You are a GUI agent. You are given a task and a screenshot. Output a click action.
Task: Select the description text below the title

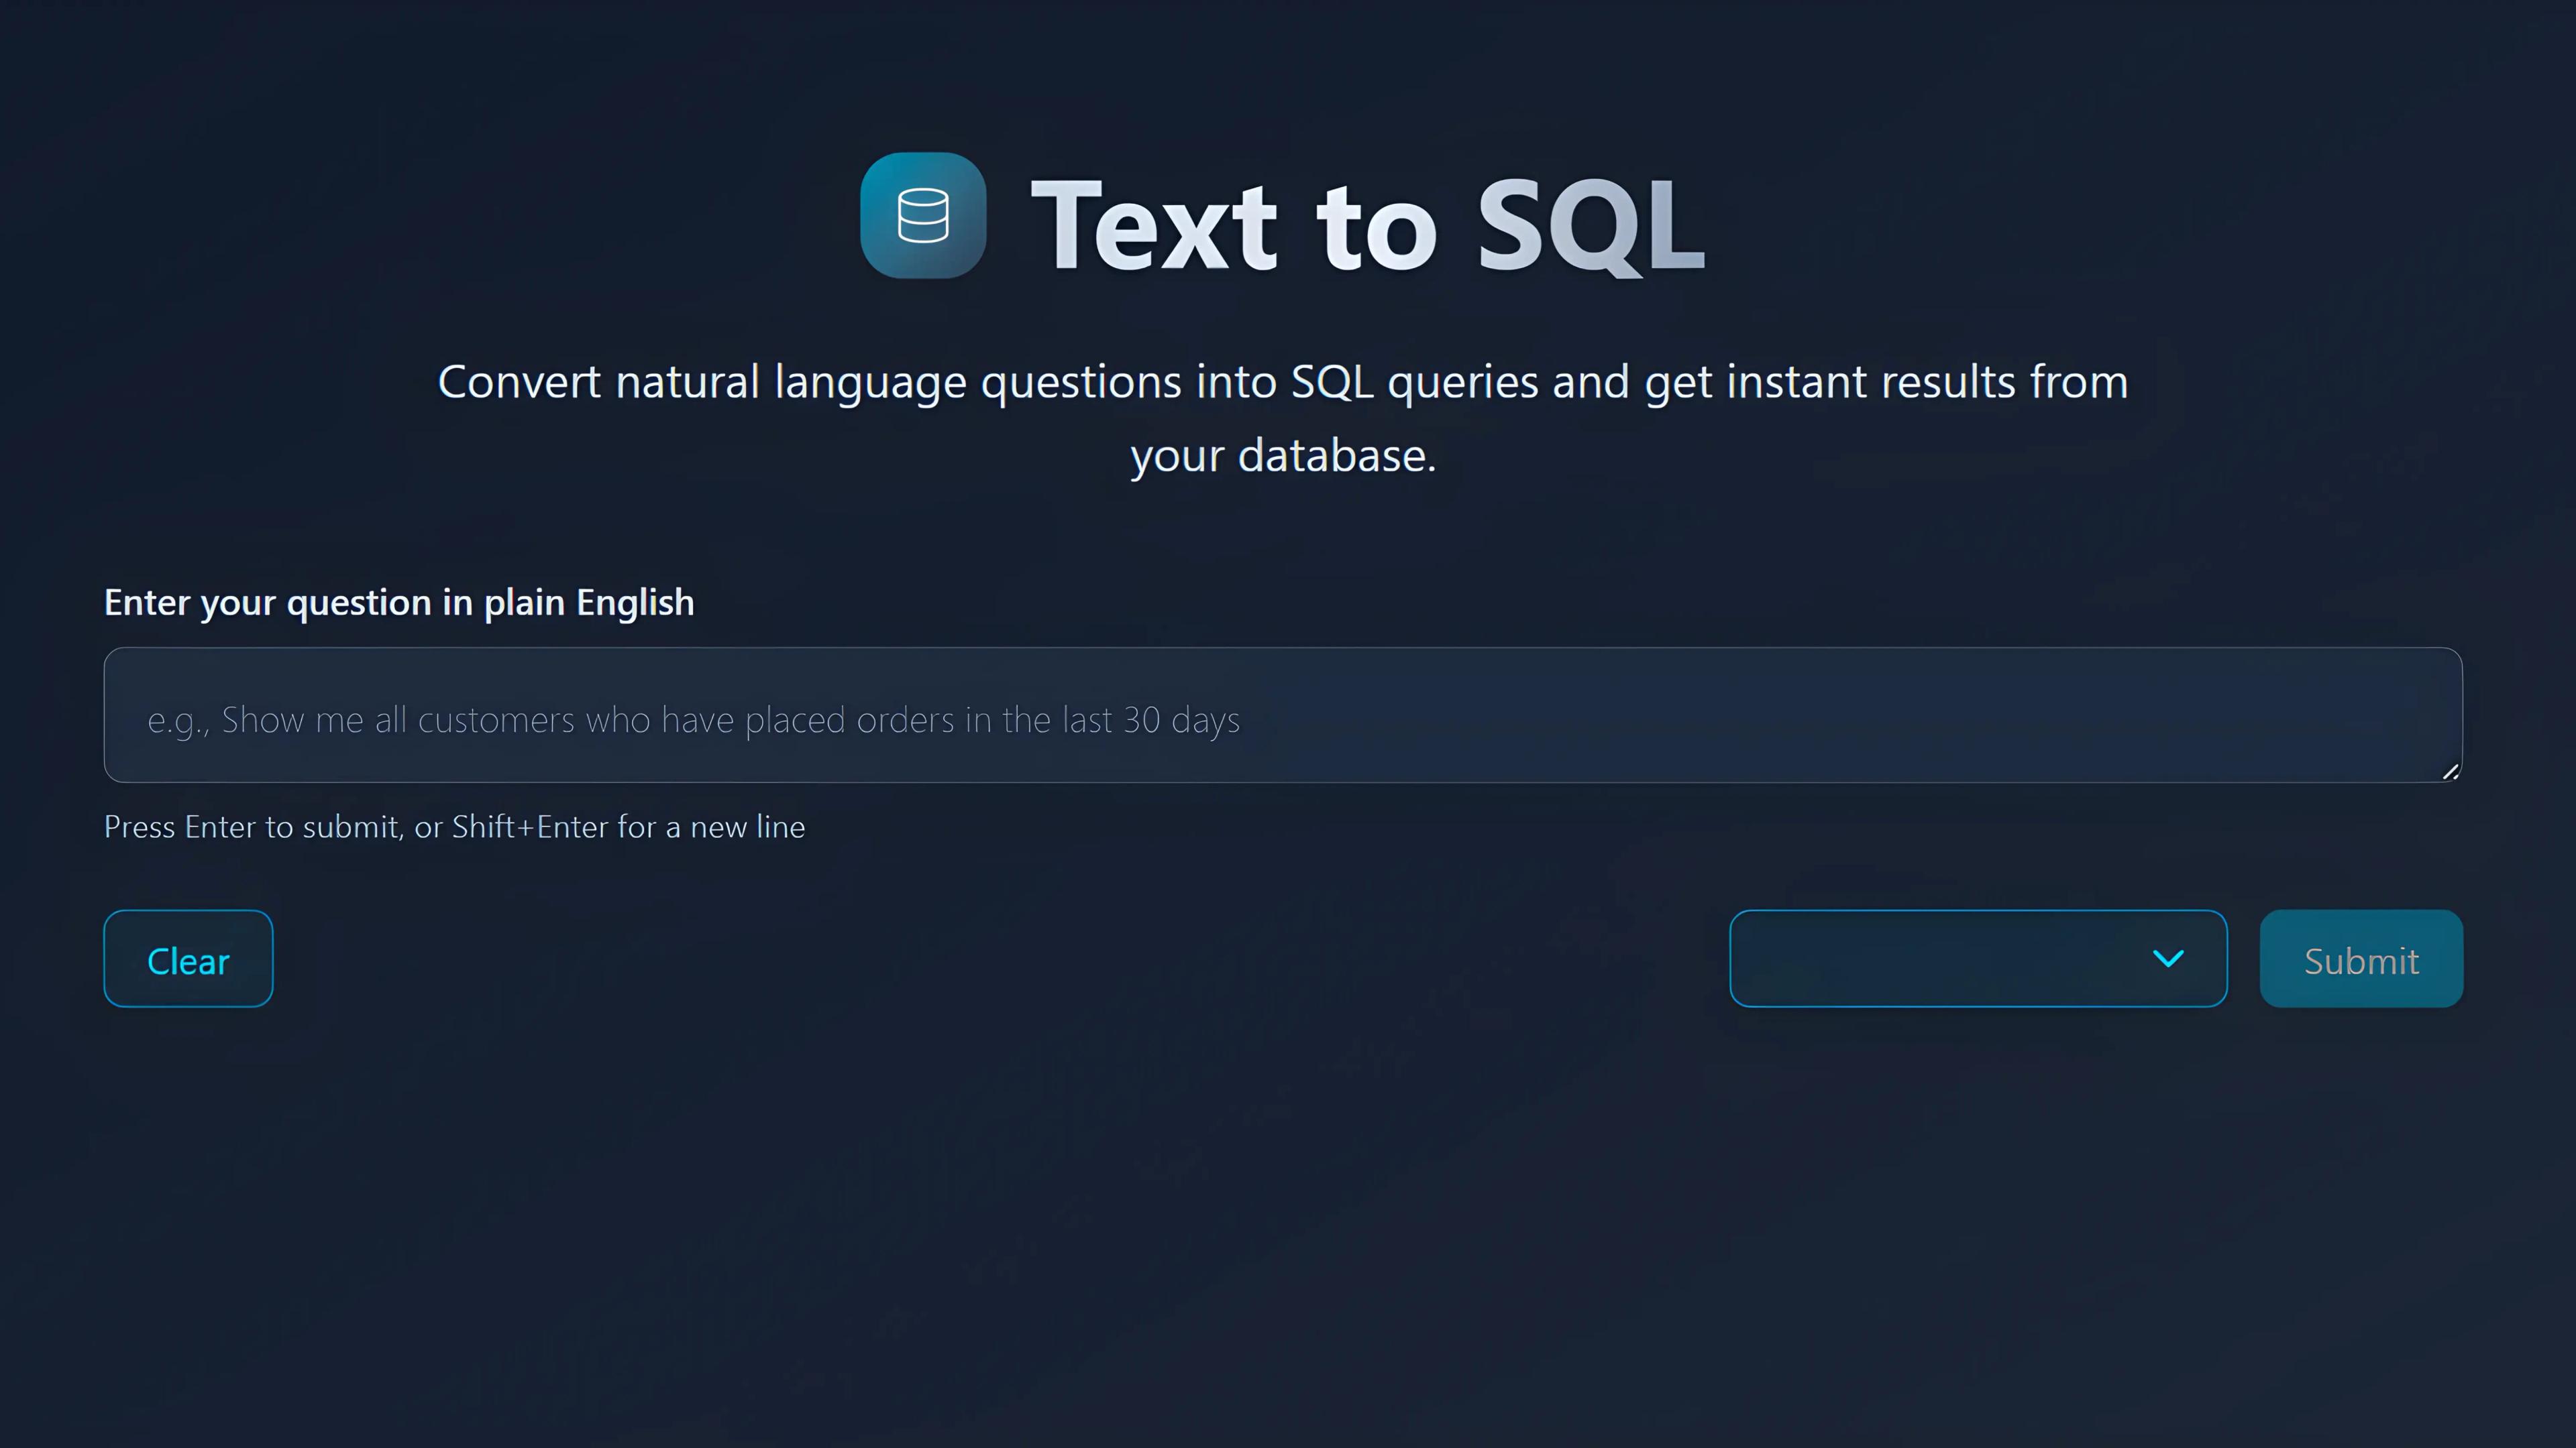click(1283, 418)
